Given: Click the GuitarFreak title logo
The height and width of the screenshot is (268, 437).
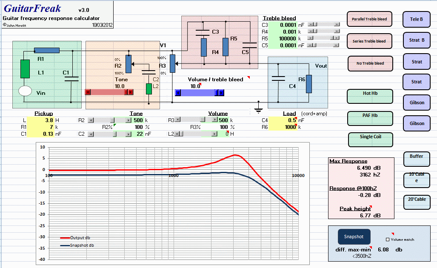Looking at the screenshot, I should click(x=32, y=9).
